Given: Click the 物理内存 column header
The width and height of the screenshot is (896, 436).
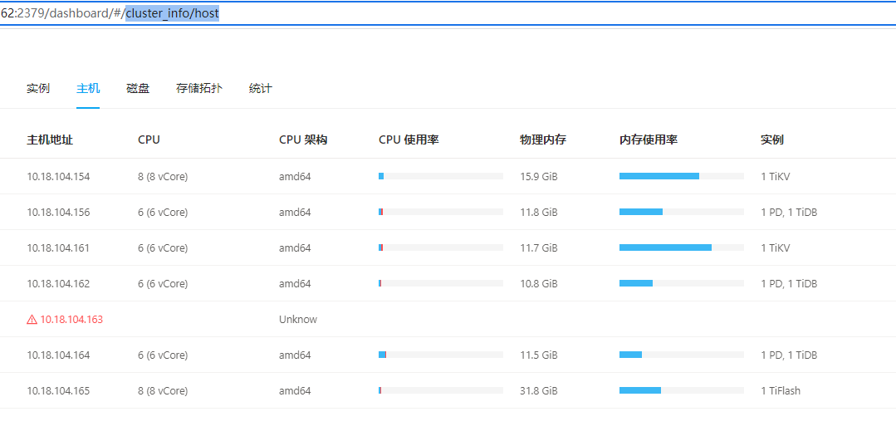Looking at the screenshot, I should pyautogui.click(x=543, y=140).
